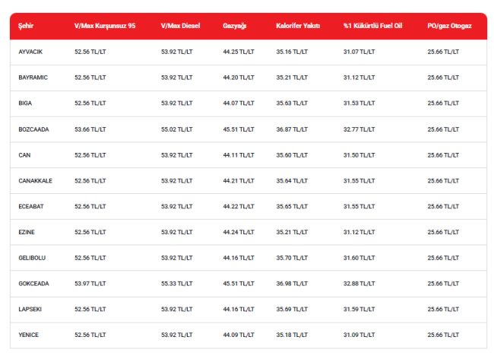Select the BIGA row label

(25, 103)
